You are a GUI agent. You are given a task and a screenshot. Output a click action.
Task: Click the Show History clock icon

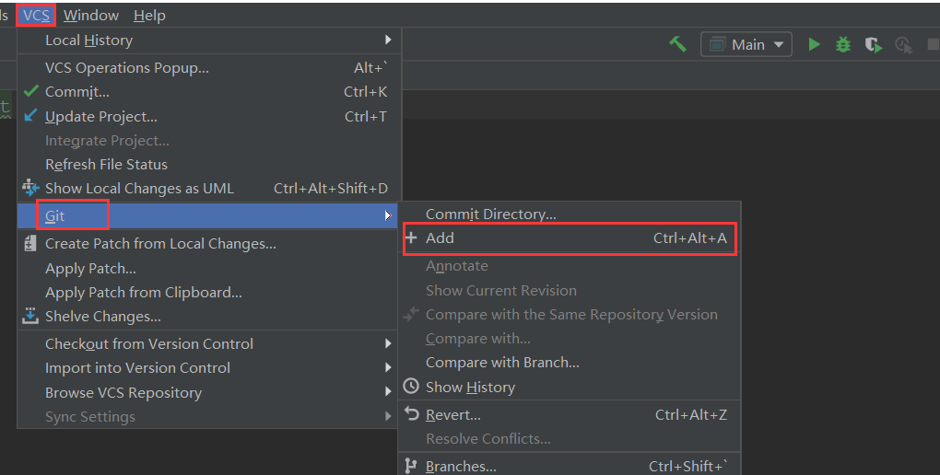411,386
